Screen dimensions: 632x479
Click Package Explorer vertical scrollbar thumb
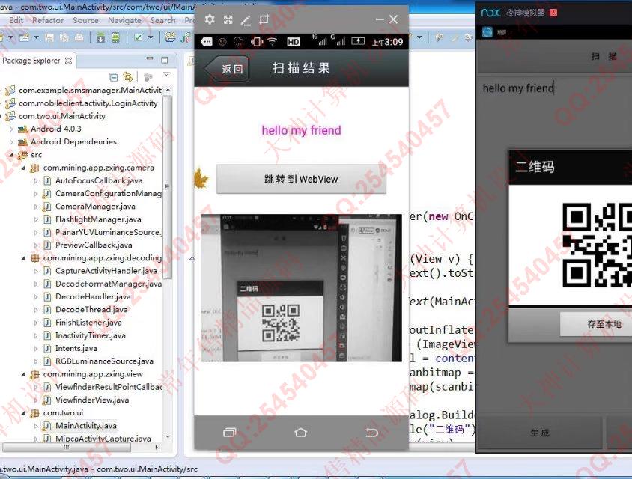(167, 187)
